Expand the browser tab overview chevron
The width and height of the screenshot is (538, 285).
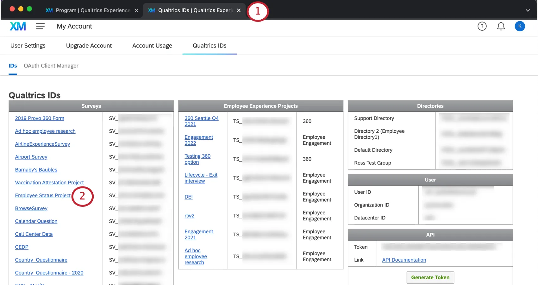(528, 10)
